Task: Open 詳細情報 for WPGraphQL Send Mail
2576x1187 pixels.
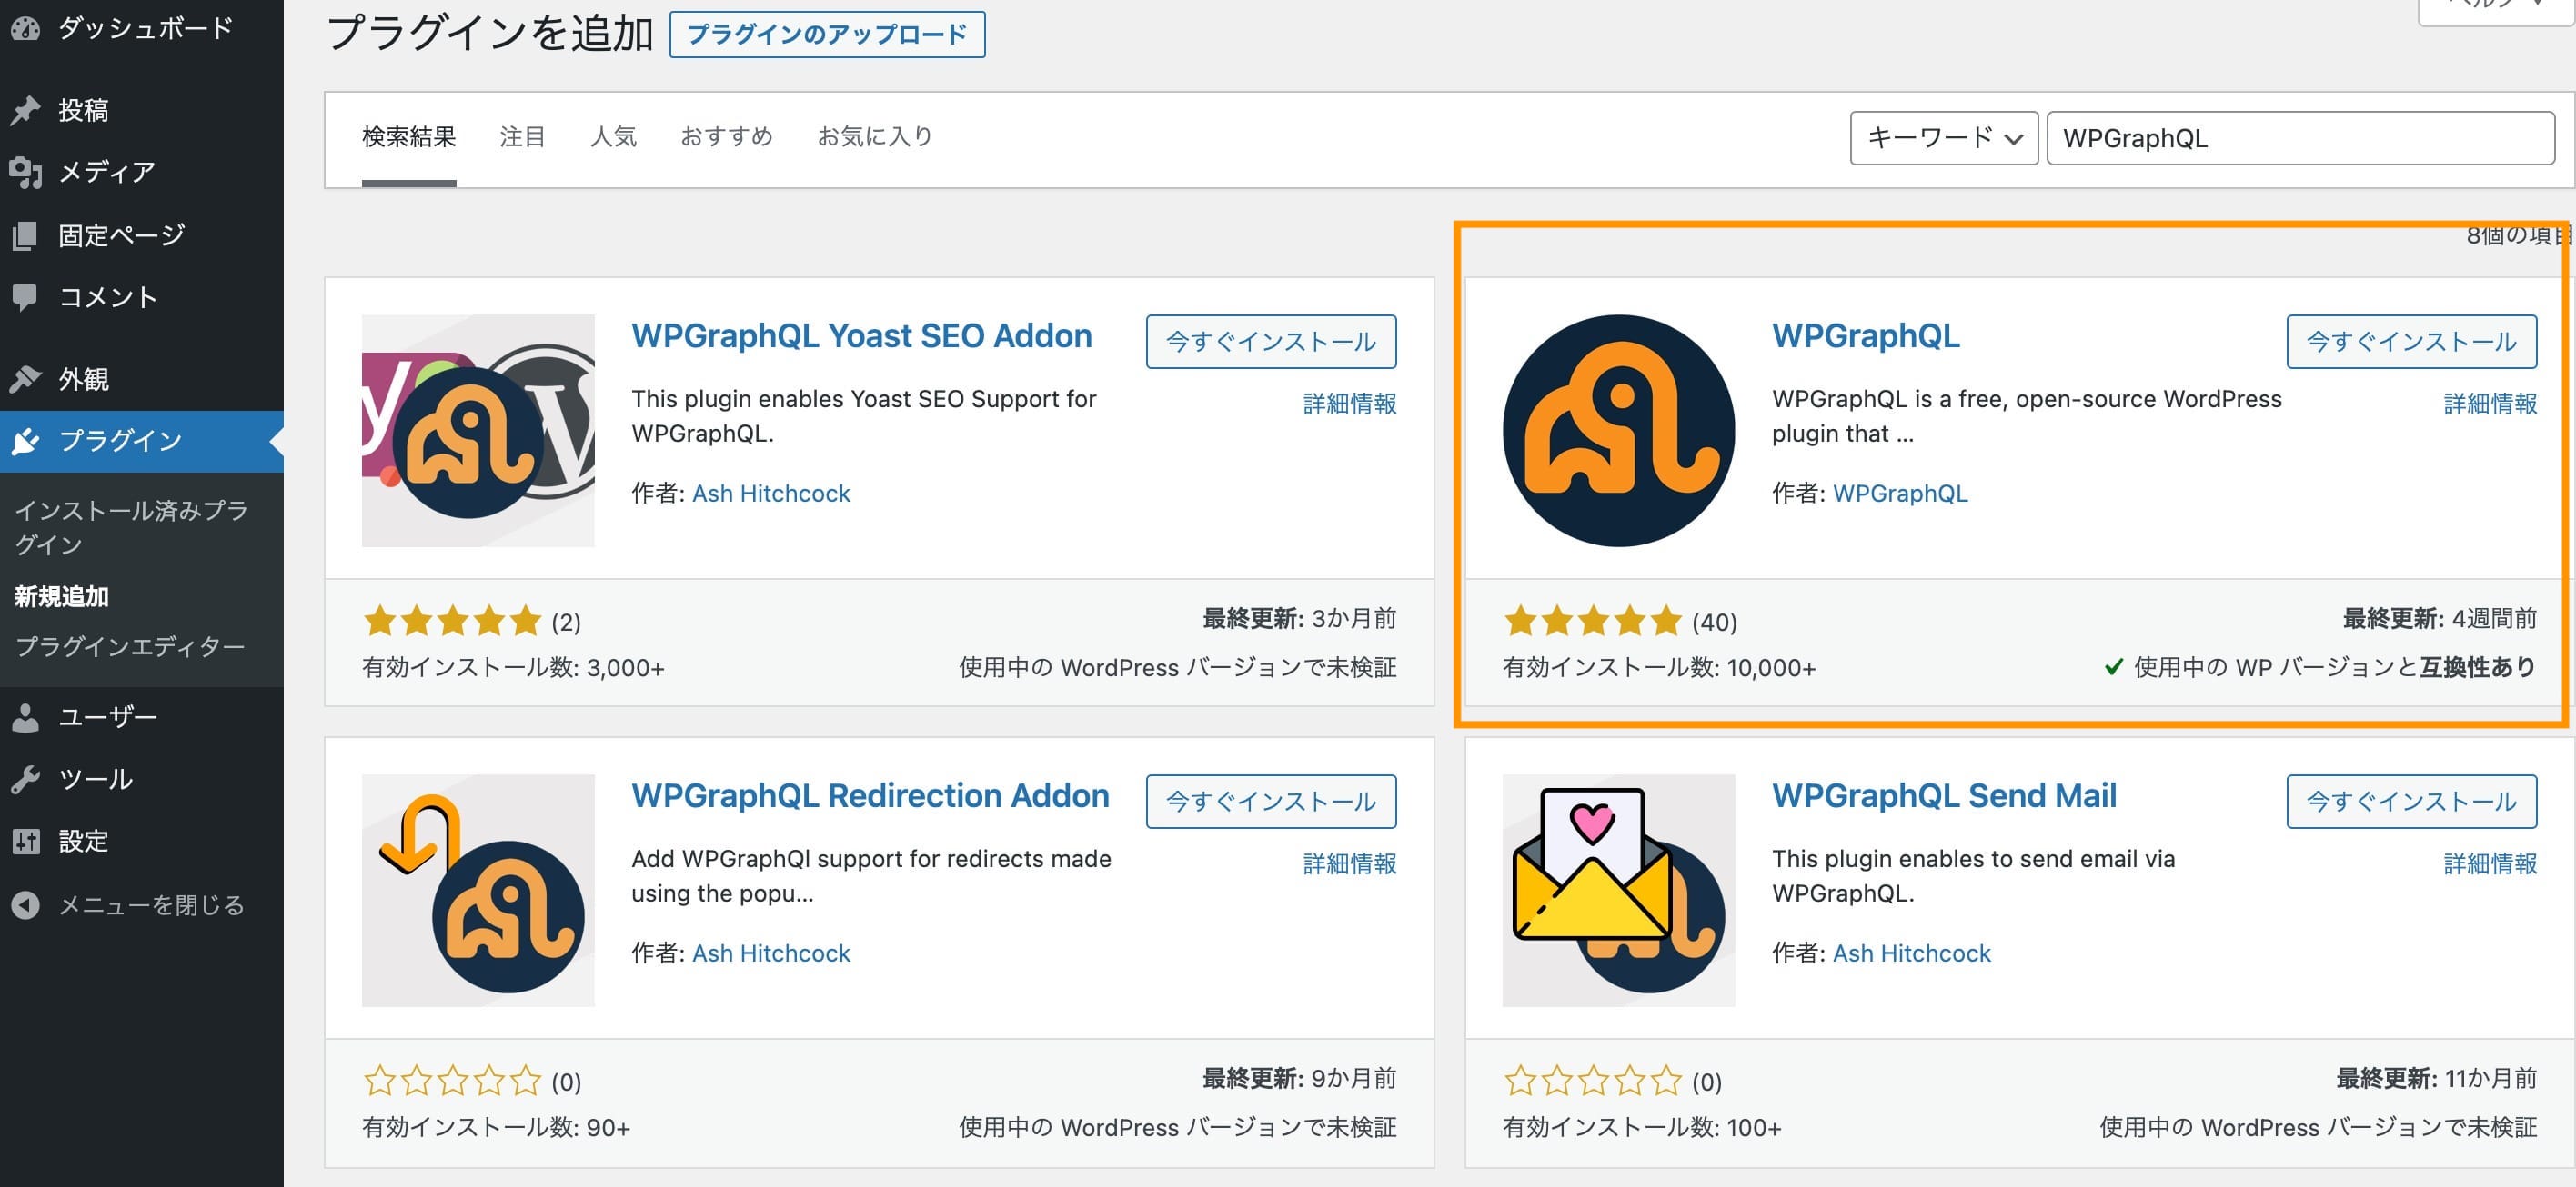Action: 2488,863
